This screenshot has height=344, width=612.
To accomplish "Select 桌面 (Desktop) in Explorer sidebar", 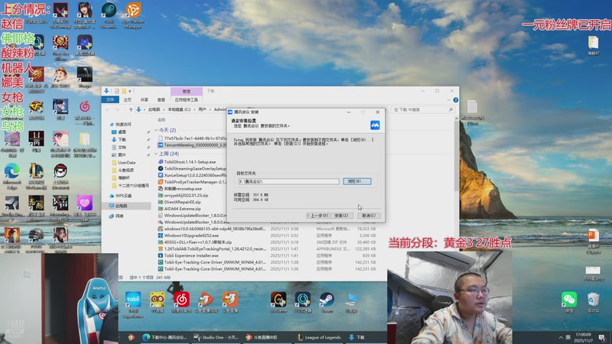I will [x=122, y=131].
